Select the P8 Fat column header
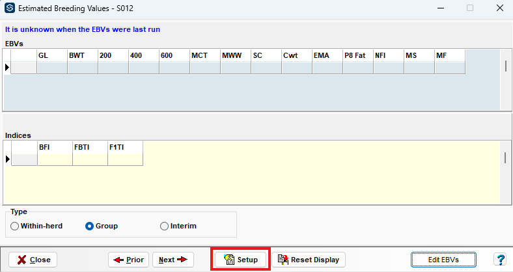The image size is (513, 272). (358, 56)
